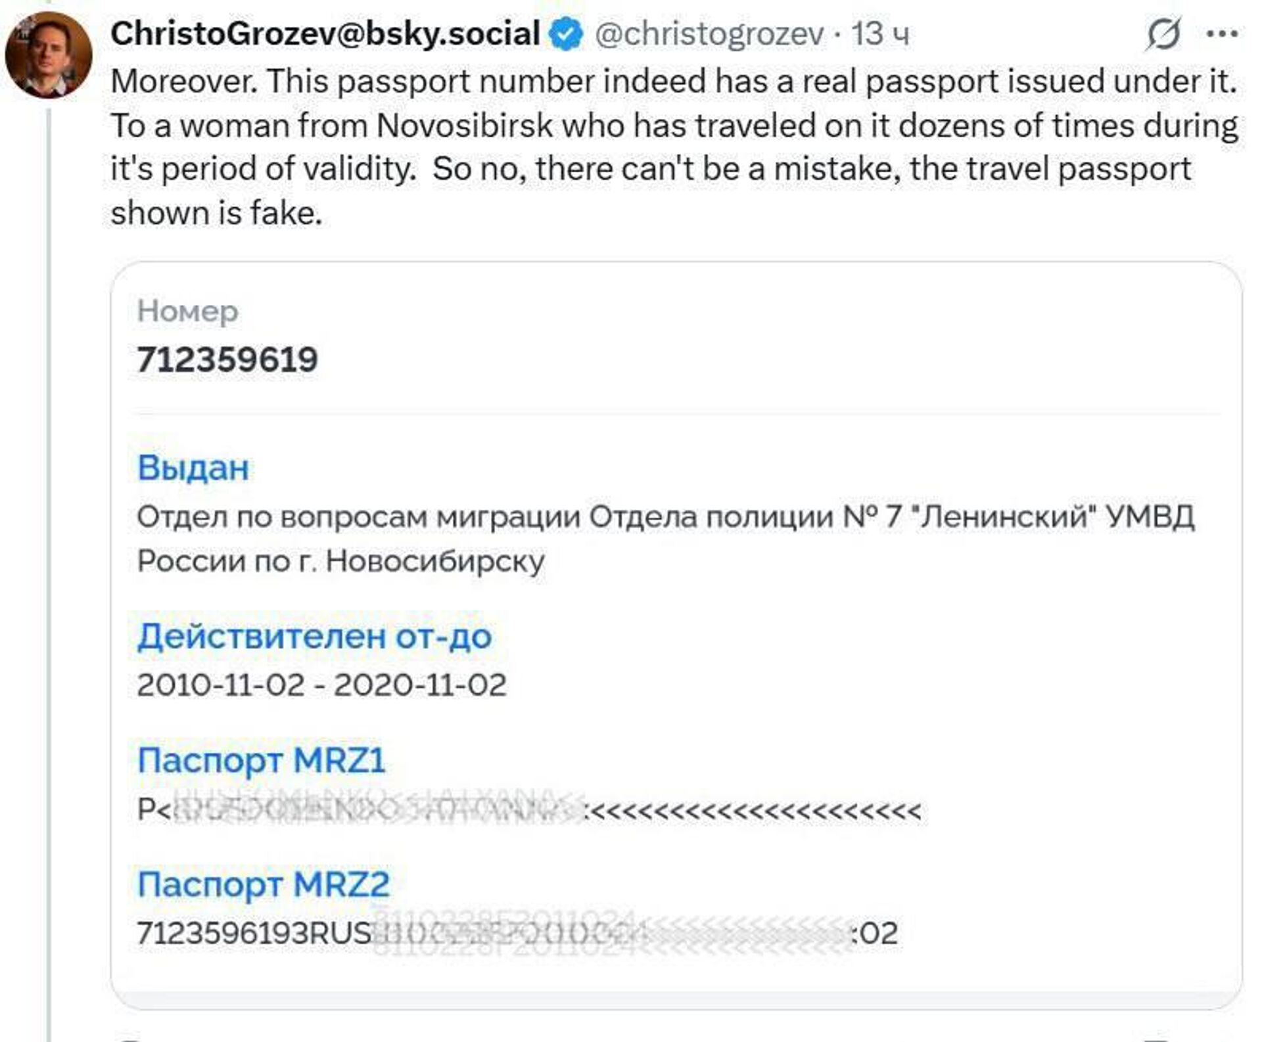Click the Novosibirsk issuing department text
The image size is (1262, 1042).
click(x=664, y=539)
